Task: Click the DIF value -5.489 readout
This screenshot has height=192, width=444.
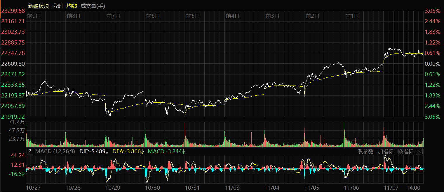Action: pos(94,151)
